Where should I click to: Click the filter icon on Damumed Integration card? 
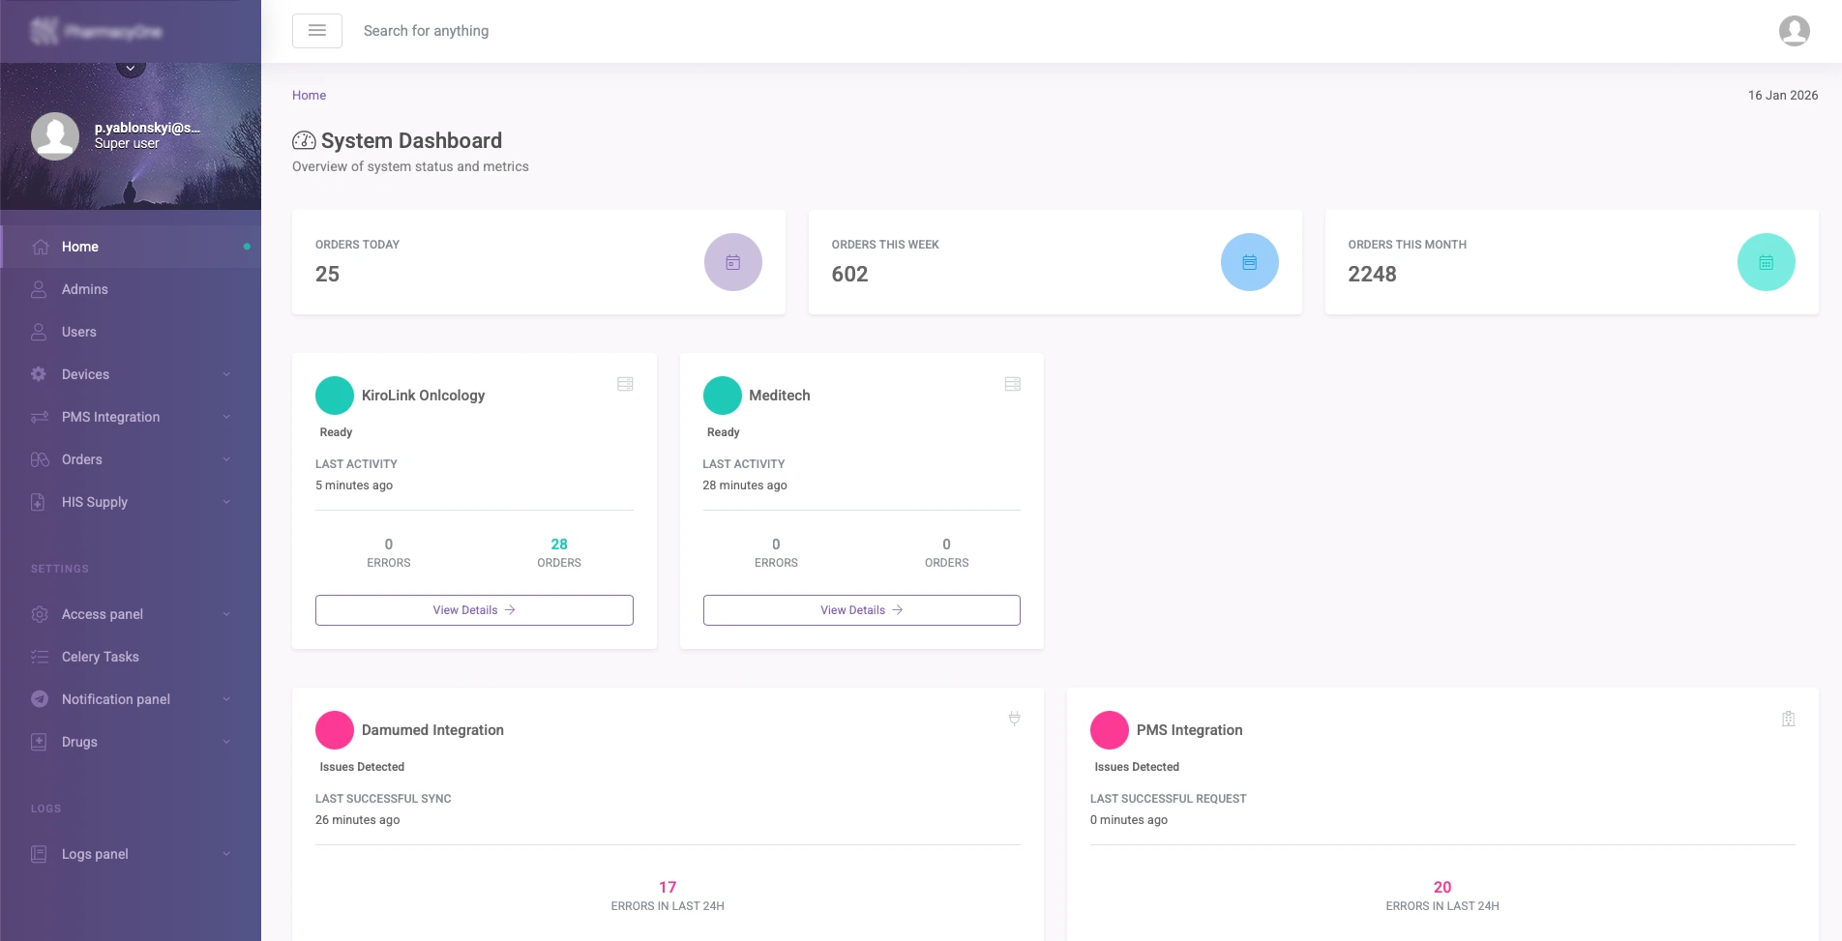click(1013, 719)
